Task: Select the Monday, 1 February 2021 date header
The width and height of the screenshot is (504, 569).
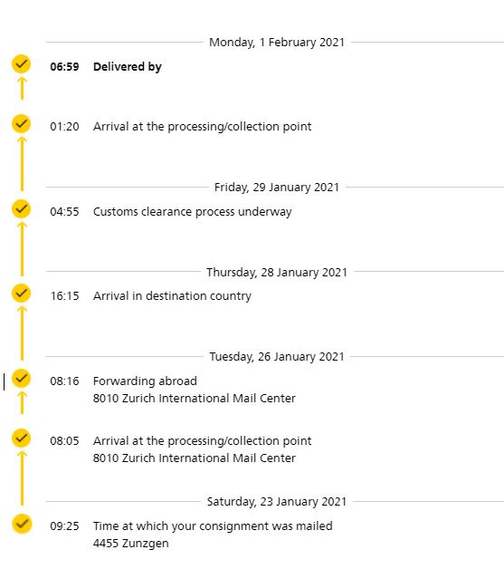Action: coord(277,43)
